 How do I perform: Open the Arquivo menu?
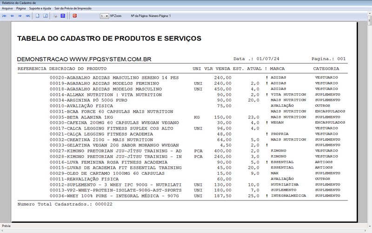click(x=7, y=8)
